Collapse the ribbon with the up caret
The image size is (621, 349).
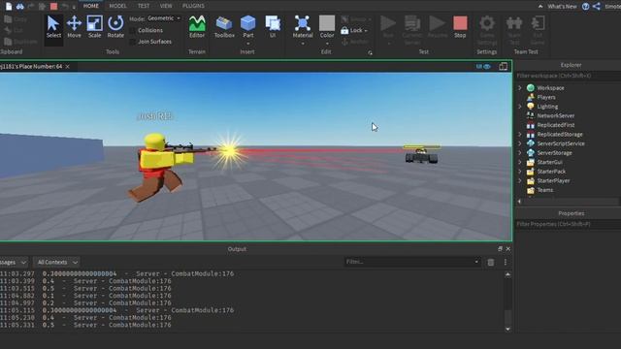(540, 7)
